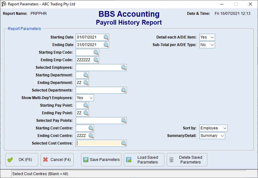Open the Starting Date lookup icon
258x178 pixels.
(106, 37)
